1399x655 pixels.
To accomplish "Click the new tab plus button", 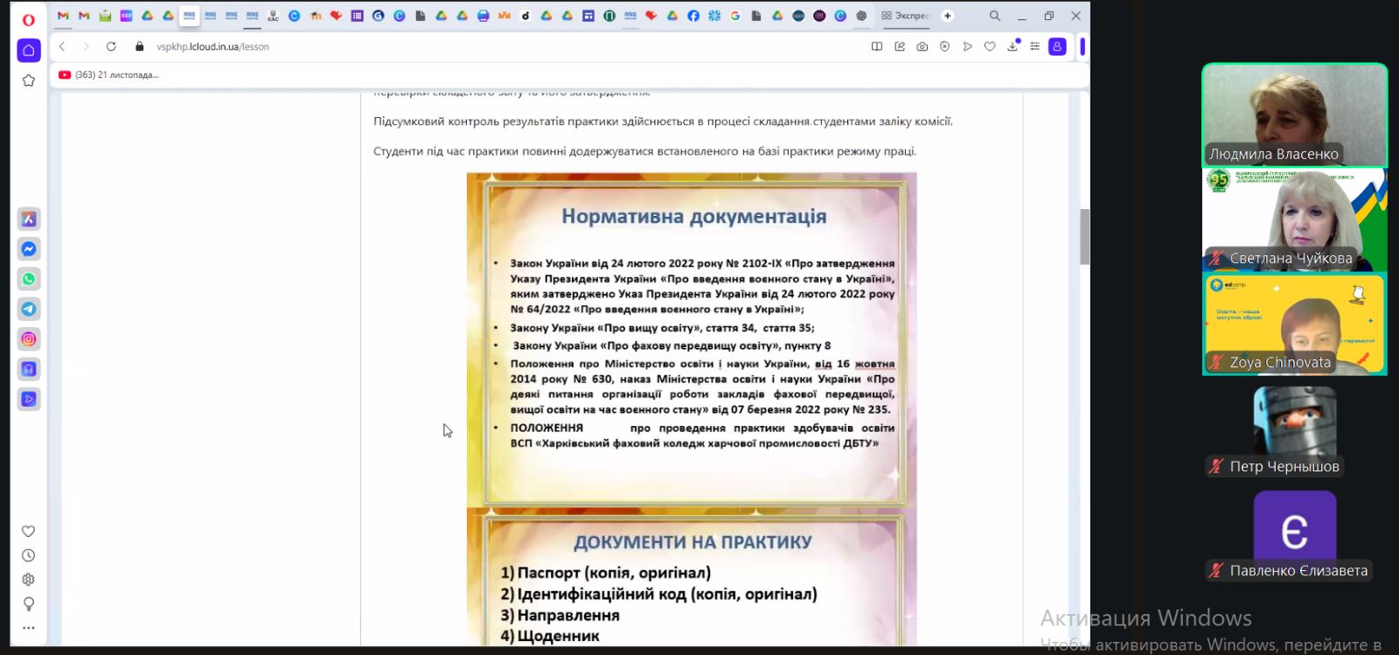I will (x=948, y=16).
